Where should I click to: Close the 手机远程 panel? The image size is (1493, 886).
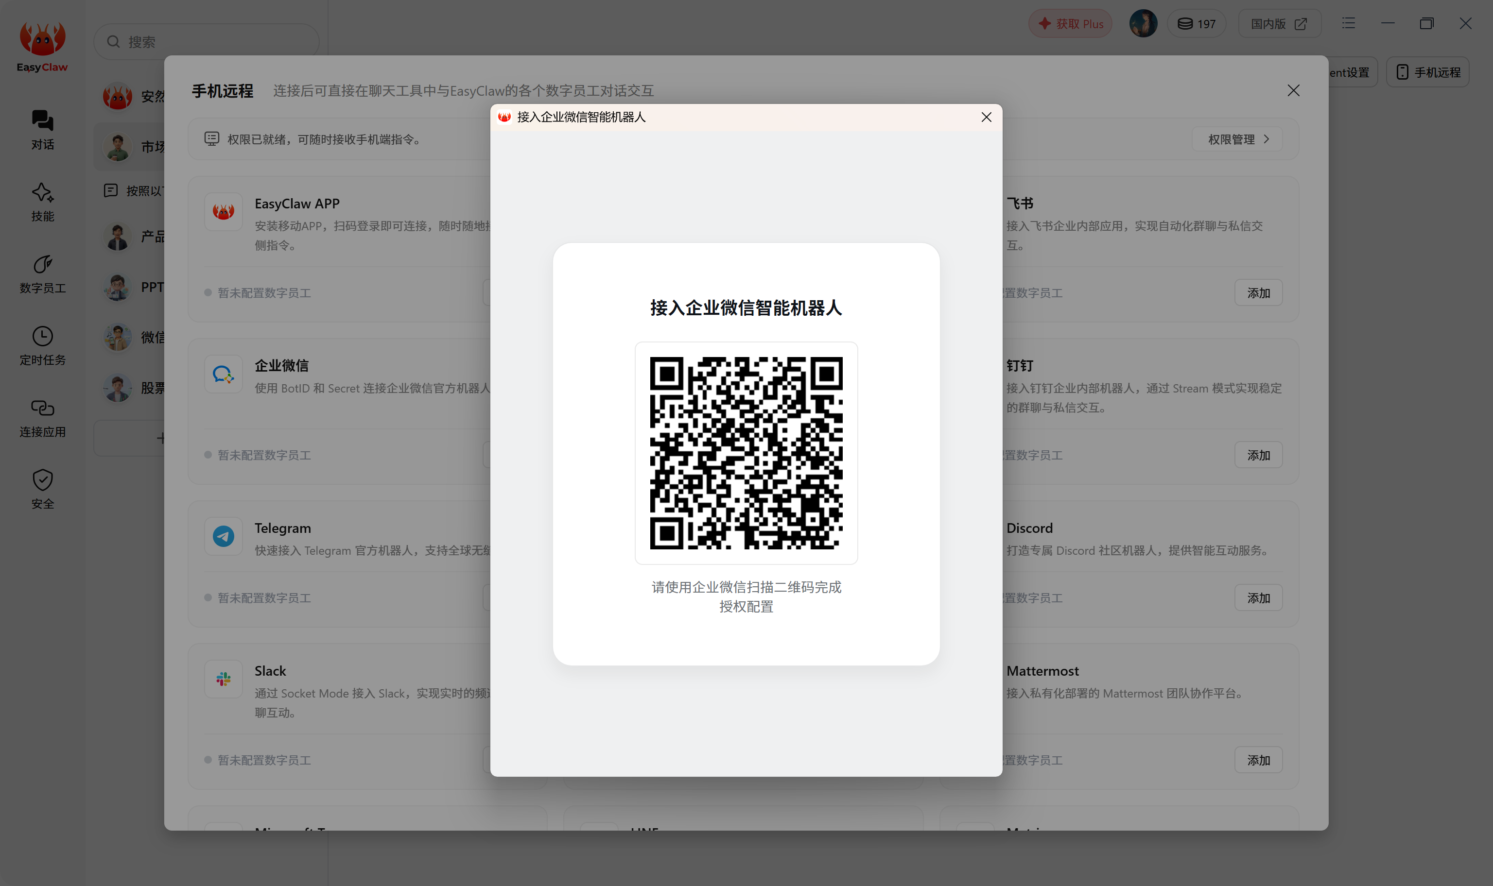pyautogui.click(x=1293, y=90)
